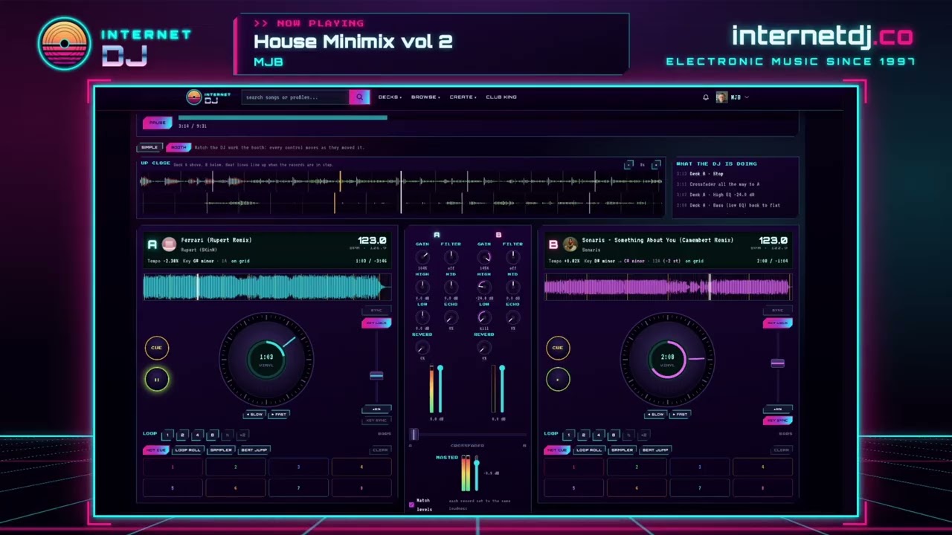Switch to BOOTH view mode
This screenshot has width=952, height=535.
click(x=178, y=147)
